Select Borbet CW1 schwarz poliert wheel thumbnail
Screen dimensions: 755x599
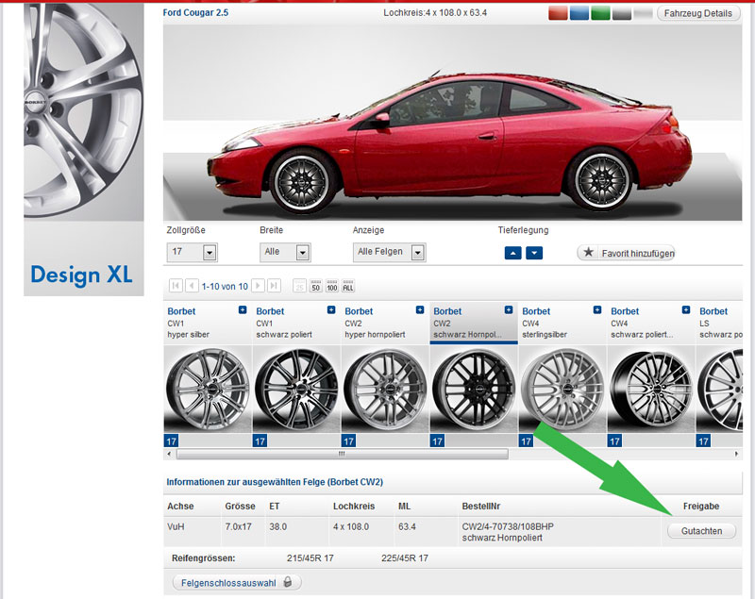(x=296, y=390)
